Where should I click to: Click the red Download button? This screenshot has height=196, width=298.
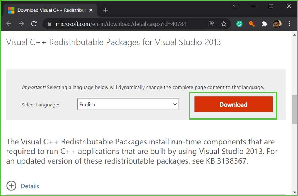(x=233, y=104)
